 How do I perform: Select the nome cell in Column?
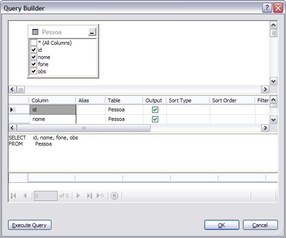53,119
